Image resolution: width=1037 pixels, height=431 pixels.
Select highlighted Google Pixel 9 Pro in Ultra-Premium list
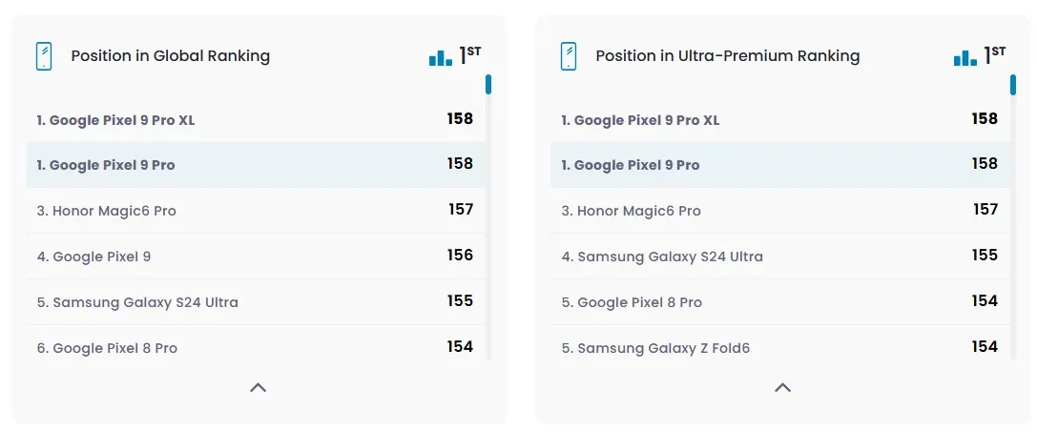(780, 165)
